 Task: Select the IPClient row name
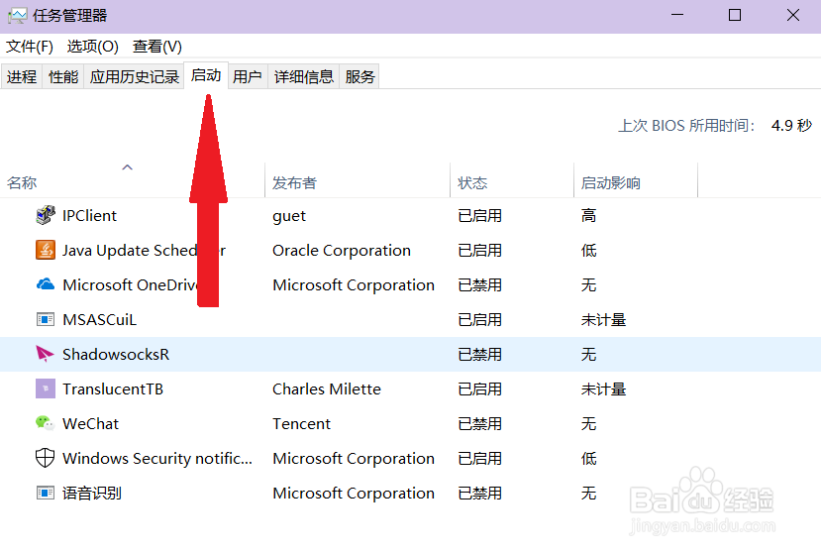89,215
